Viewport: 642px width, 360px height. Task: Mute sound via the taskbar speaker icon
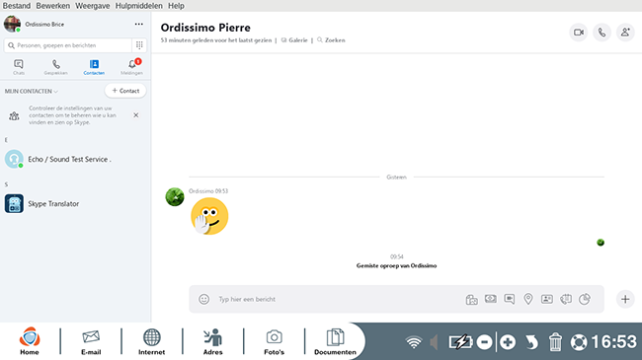click(x=434, y=342)
